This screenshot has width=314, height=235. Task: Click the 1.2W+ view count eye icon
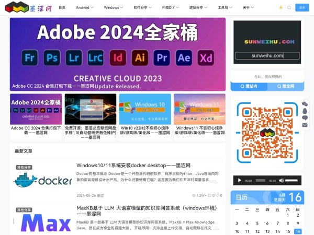click(194, 195)
